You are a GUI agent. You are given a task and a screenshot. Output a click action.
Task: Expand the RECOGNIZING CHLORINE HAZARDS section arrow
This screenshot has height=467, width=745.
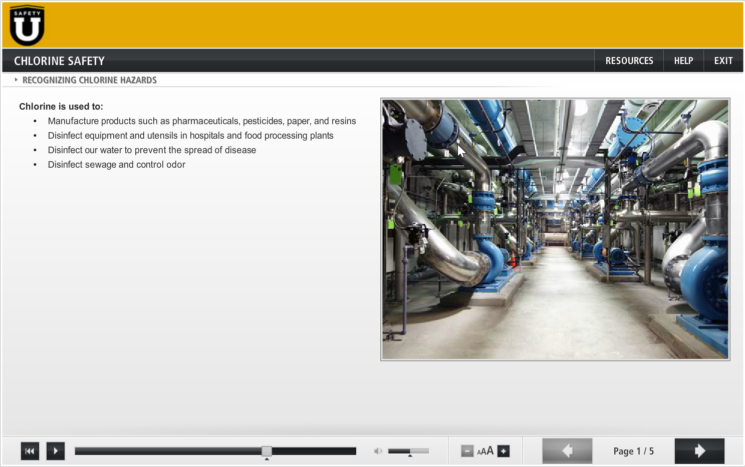click(17, 80)
